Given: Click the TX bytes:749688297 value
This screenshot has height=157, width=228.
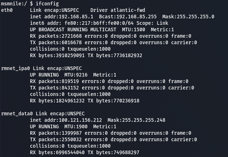Looking at the screenshot, I should tap(113, 152).
